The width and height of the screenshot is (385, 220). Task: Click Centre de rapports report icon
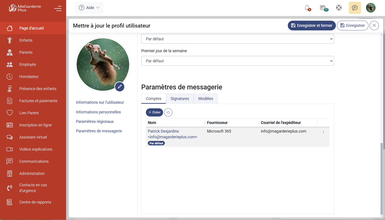coord(10,202)
